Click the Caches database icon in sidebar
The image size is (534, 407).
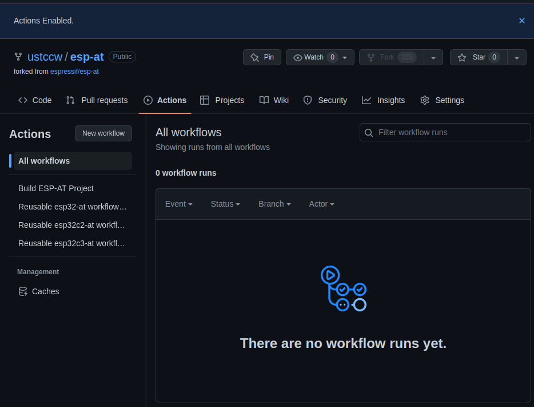click(x=23, y=291)
